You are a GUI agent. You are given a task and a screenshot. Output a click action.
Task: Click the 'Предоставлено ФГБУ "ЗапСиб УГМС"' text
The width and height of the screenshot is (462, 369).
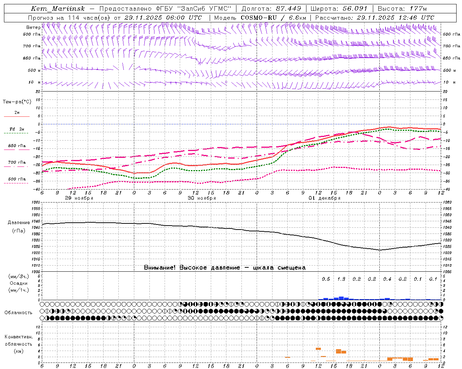click(165, 9)
